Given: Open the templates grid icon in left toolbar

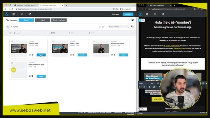Looking at the screenshot, I should (22, 14).
